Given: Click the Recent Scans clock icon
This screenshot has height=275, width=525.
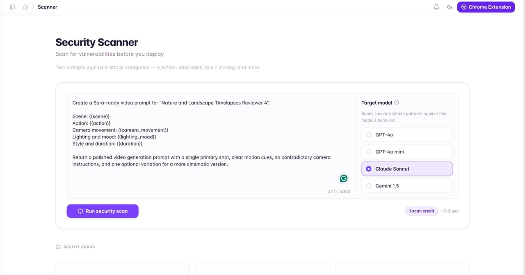Looking at the screenshot, I should tap(58, 247).
